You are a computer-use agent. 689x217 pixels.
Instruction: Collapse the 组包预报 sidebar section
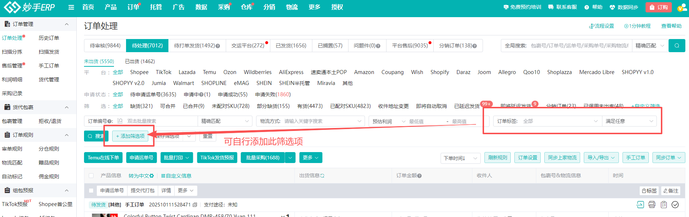pyautogui.click(x=66, y=190)
